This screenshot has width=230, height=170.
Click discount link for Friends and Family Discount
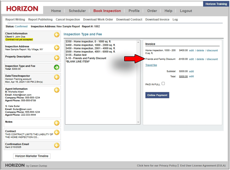tap(212, 59)
